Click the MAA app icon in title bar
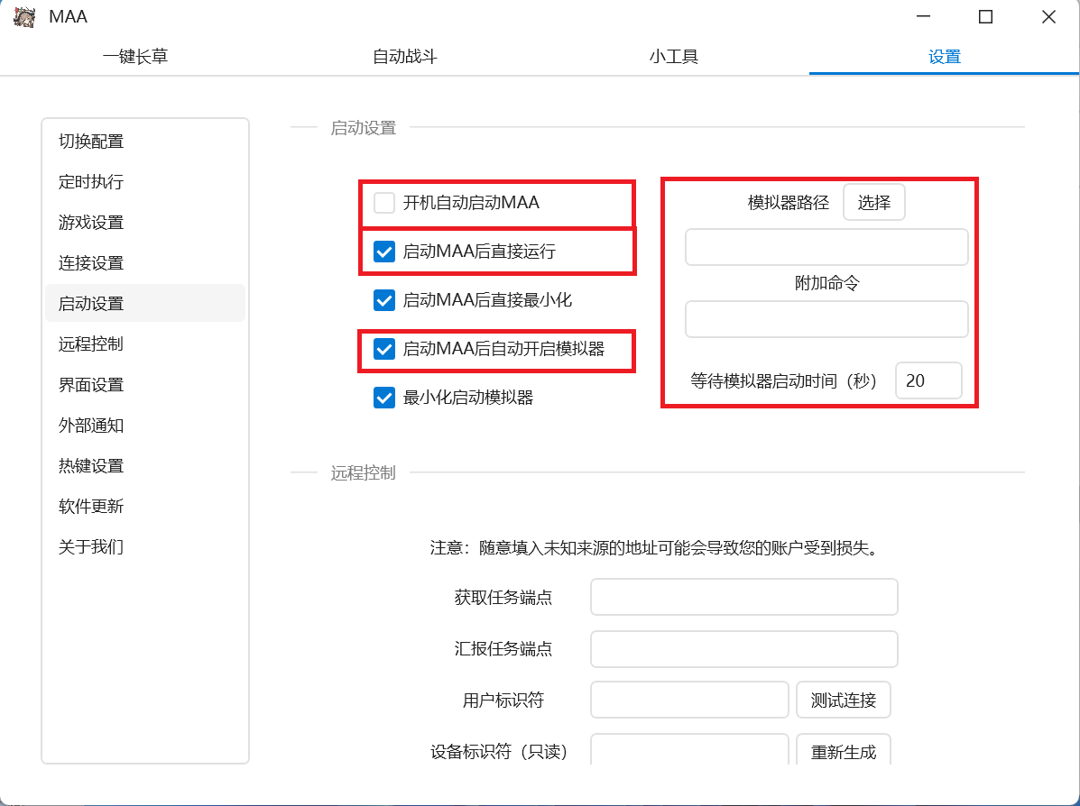Image resolution: width=1080 pixels, height=806 pixels. [x=24, y=17]
